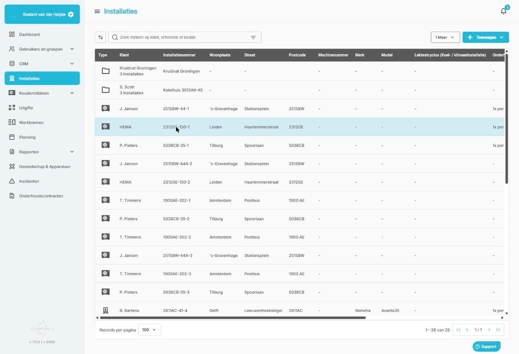Screen dimensions: 519x354
Task: Open the Kruidvat Groningen folder icon
Action: 106,71
